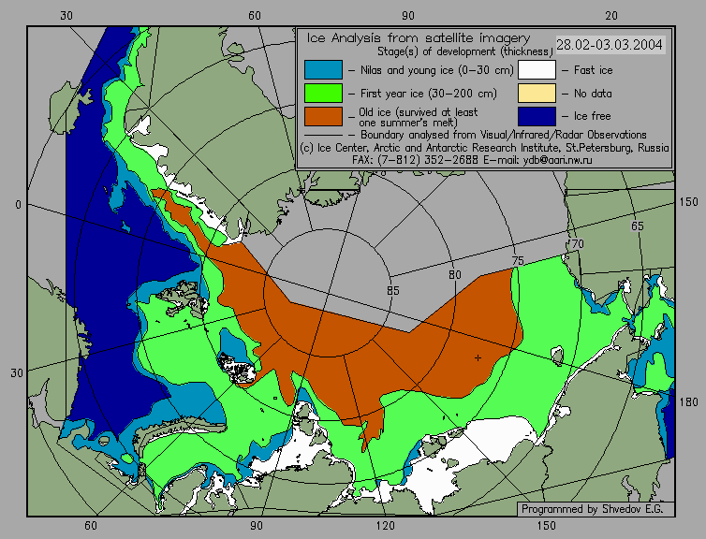Click the 0 longitude axis label
Viewport: 706px width, 539px height.
click(18, 205)
